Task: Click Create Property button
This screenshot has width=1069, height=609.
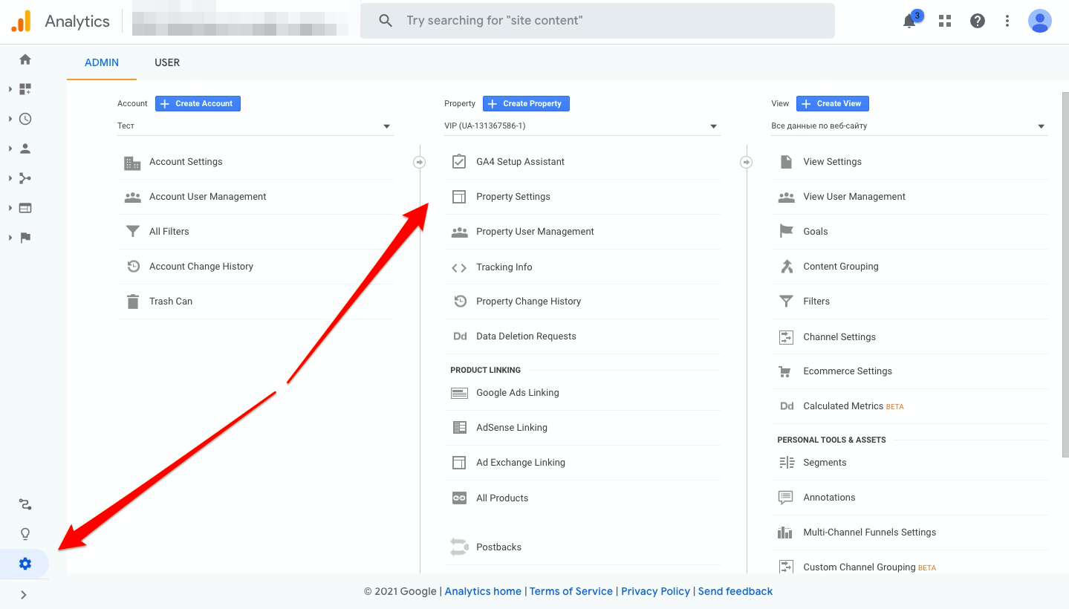Action: [526, 103]
